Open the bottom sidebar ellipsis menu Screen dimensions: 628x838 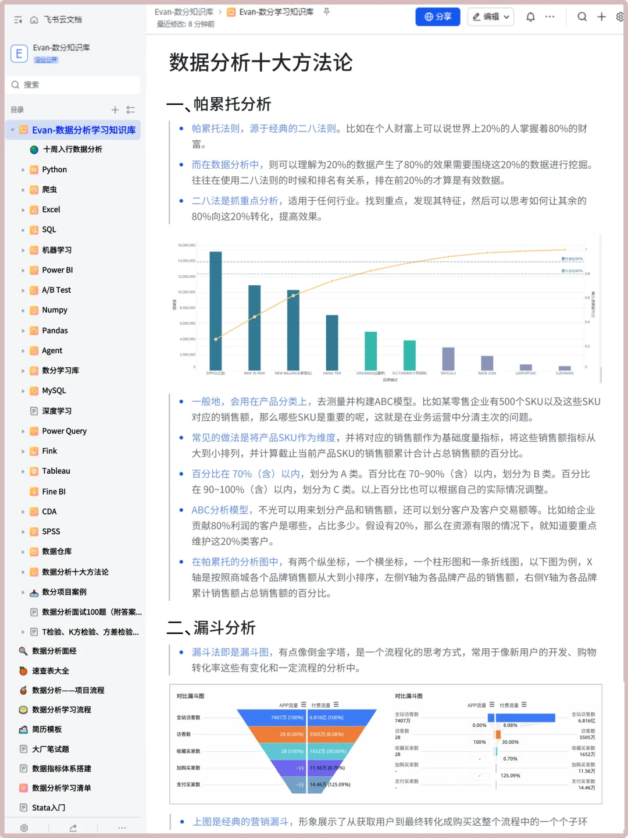(x=122, y=828)
